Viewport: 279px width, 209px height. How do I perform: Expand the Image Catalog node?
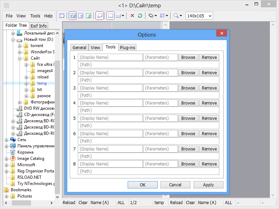6,159
